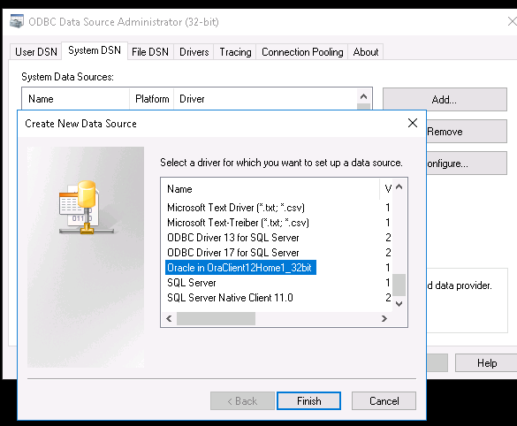Choose Microsoft Text Driver (*.txt; *.csv)
517x426 pixels.
(236, 208)
